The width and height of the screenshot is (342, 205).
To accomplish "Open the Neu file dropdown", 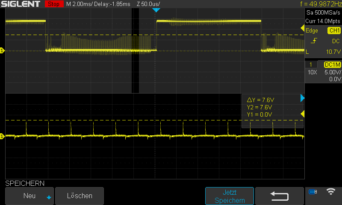I will 29,196.
